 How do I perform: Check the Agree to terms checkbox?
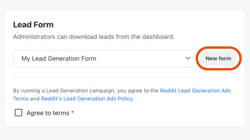[18, 113]
